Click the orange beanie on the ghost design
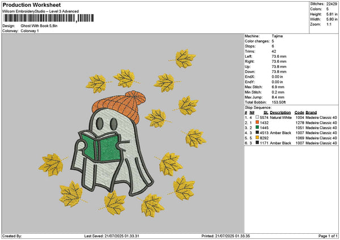The height and width of the screenshot is (240, 340). pyautogui.click(x=119, y=106)
